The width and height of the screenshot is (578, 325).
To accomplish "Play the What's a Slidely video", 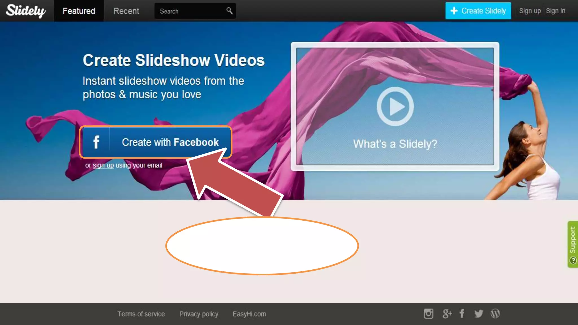I will coord(395,106).
